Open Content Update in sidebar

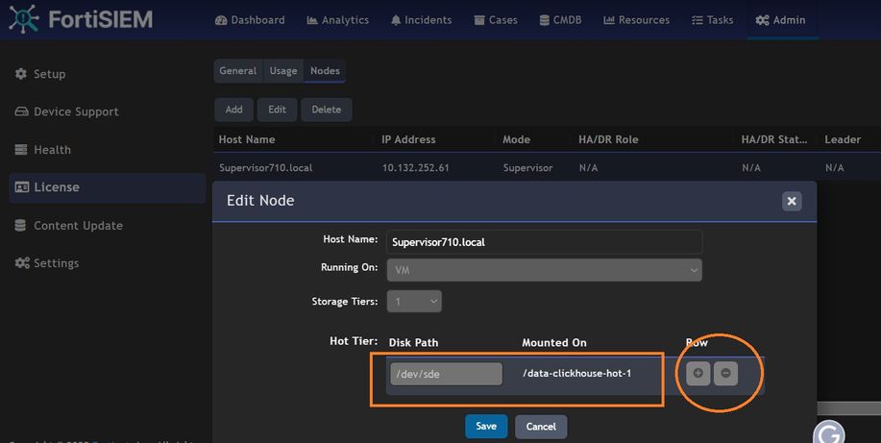68,226
